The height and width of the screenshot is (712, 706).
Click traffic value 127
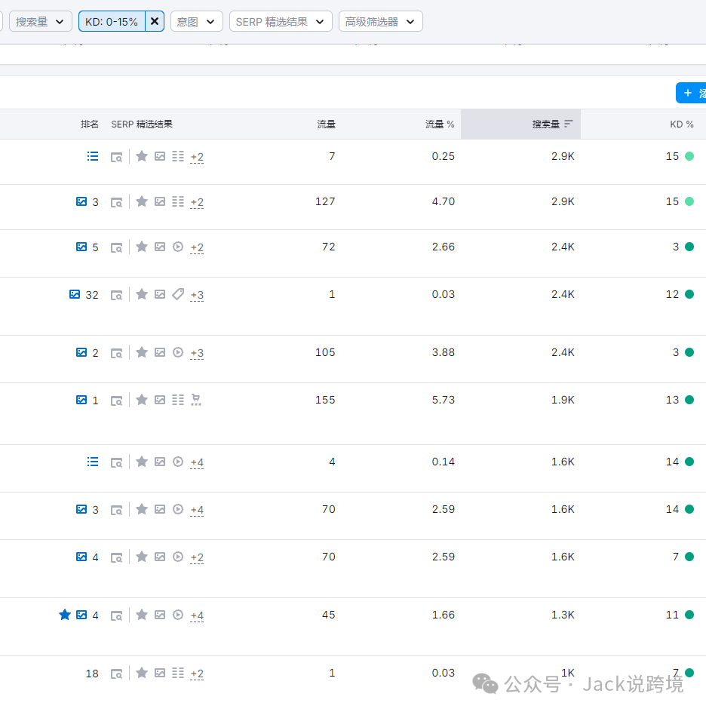(325, 201)
